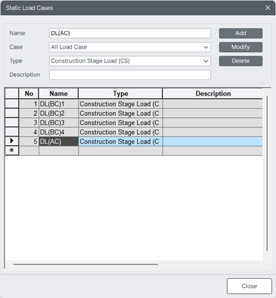This screenshot has width=276, height=298.
Task: Click the Type column header
Action: coord(120,94)
